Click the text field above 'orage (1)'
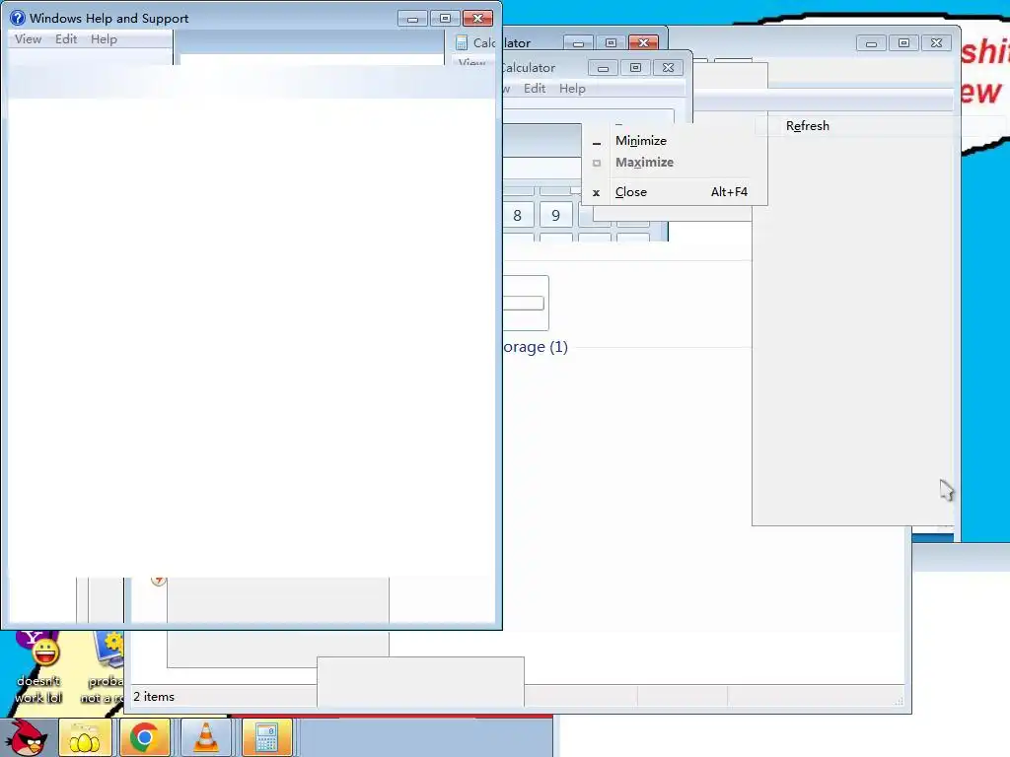This screenshot has width=1010, height=757. click(524, 304)
